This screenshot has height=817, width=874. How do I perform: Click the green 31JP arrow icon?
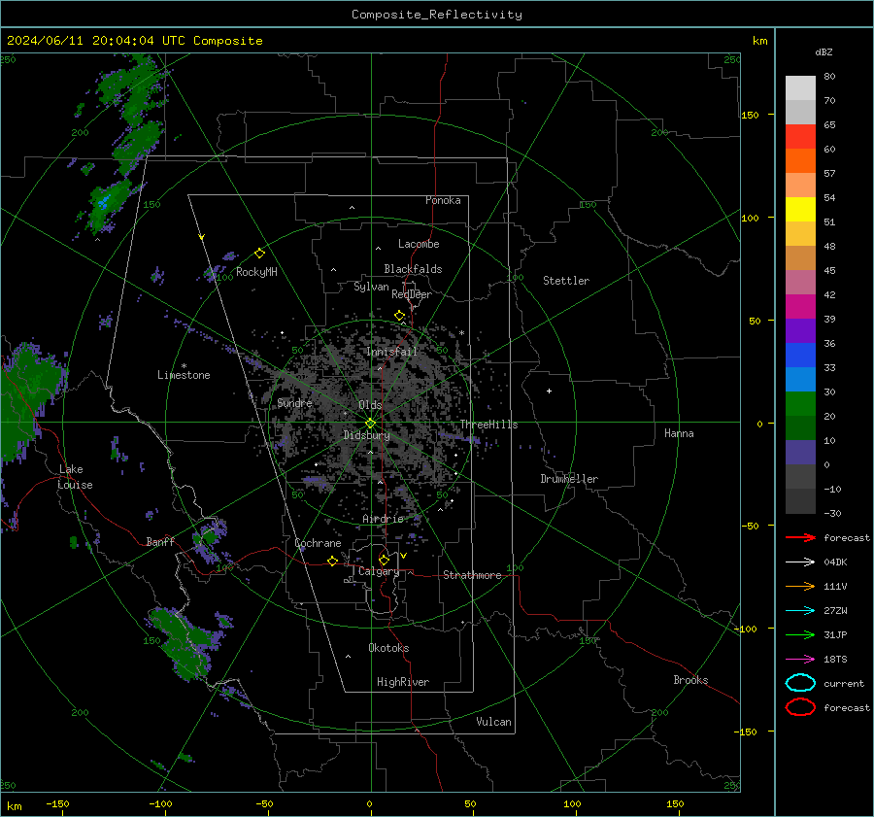[x=800, y=634]
